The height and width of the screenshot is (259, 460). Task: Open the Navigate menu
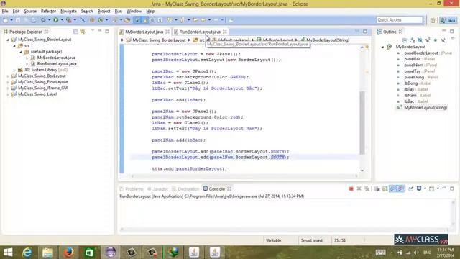[x=68, y=12]
